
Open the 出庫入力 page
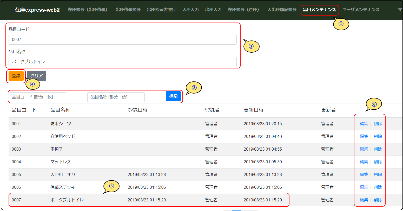pyautogui.click(x=213, y=10)
